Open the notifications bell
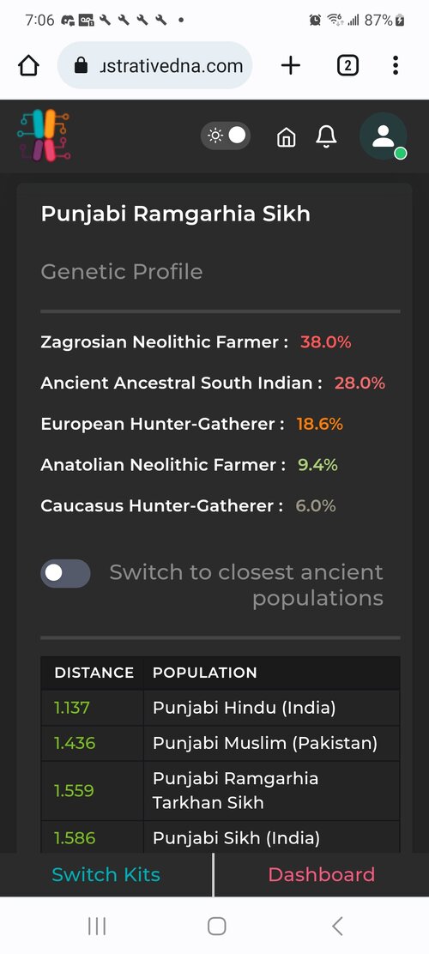The image size is (429, 954). 326,136
